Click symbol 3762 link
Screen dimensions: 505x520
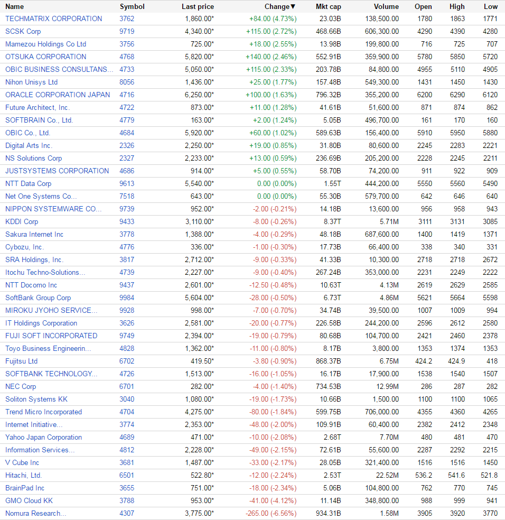(x=127, y=18)
